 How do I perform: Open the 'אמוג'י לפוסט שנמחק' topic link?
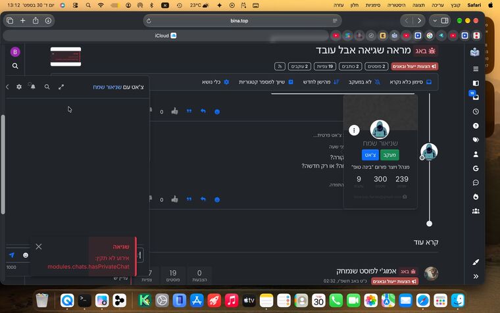point(366,271)
